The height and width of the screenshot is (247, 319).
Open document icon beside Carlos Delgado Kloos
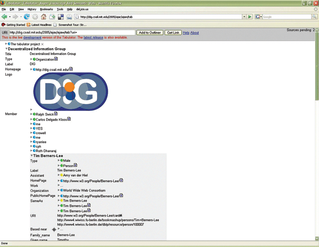pos(69,119)
